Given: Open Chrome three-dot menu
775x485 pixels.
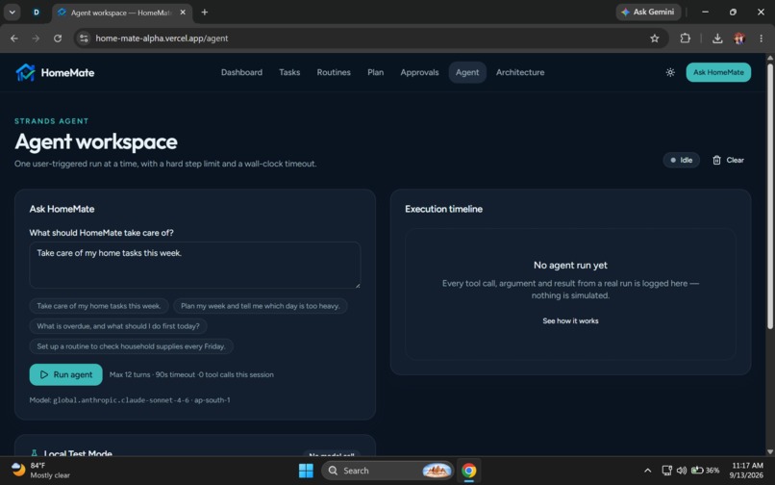Looking at the screenshot, I should [x=761, y=38].
